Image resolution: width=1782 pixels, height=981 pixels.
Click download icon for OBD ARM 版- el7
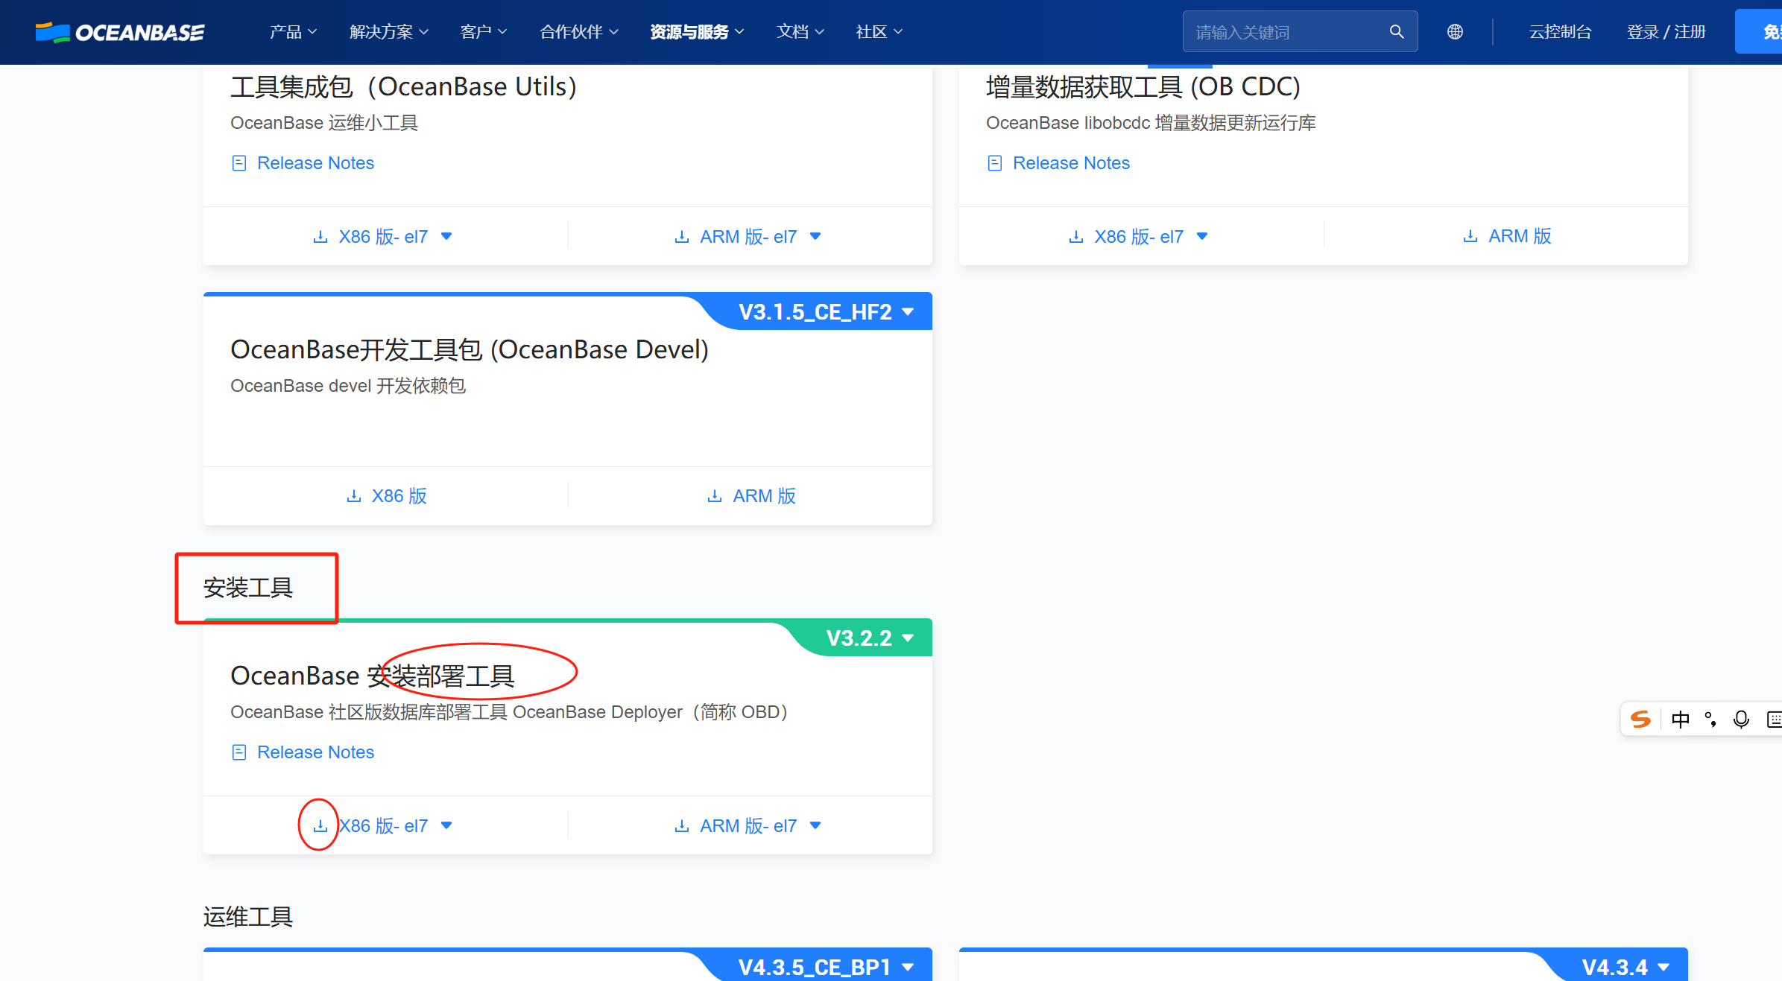(682, 826)
